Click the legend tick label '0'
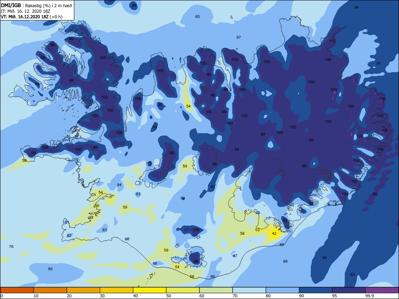399x299 pixels. tap(2, 296)
